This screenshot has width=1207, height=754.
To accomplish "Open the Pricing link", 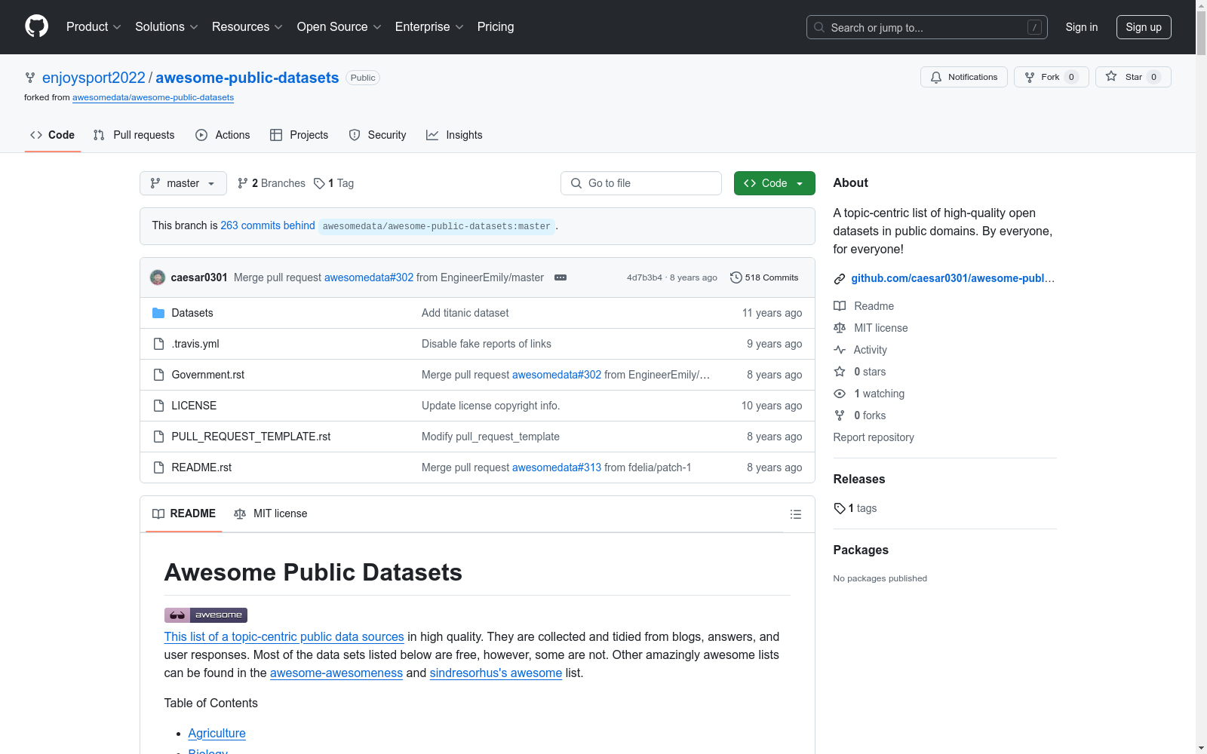I will [x=496, y=26].
